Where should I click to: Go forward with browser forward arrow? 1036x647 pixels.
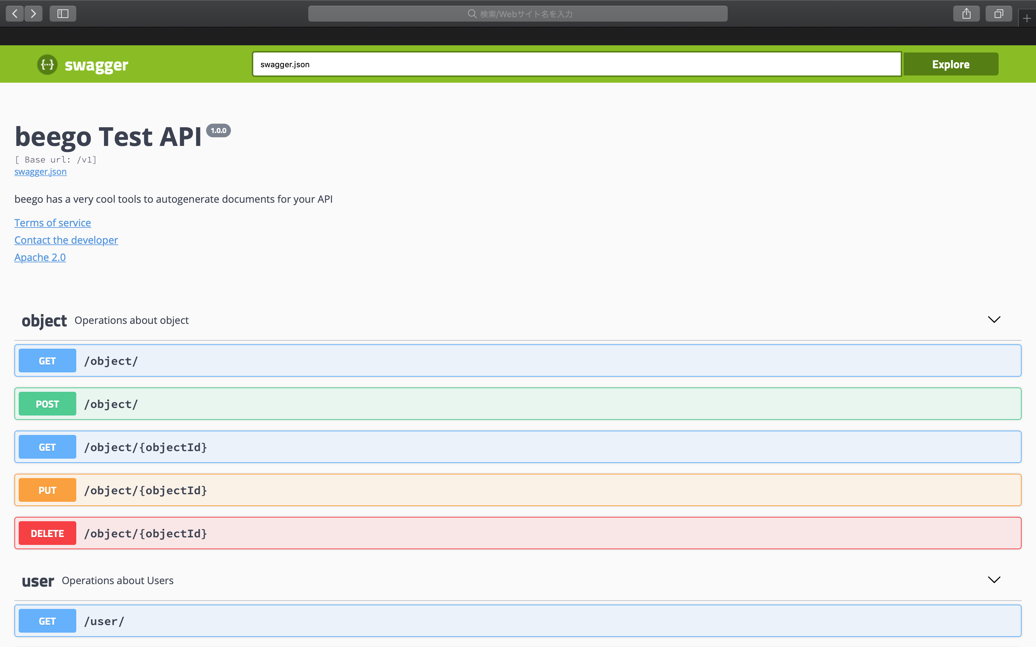click(x=33, y=14)
